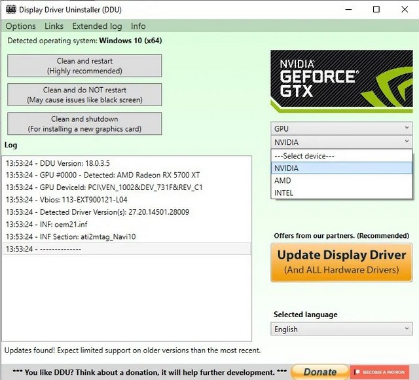Open the GPU device type dropdown
This screenshot has height=380, width=419.
[x=342, y=128]
